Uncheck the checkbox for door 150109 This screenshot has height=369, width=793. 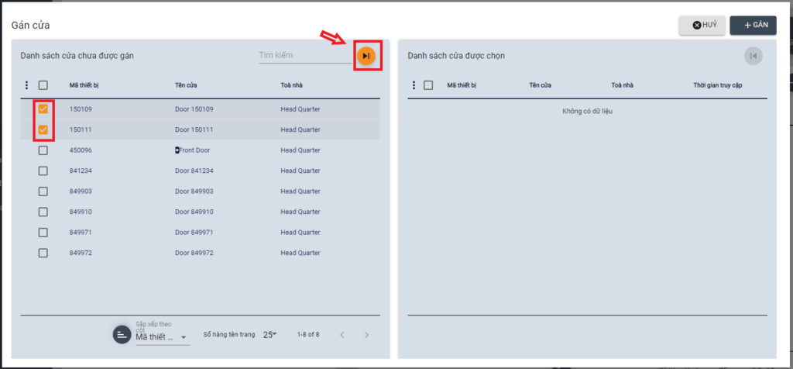pos(43,109)
